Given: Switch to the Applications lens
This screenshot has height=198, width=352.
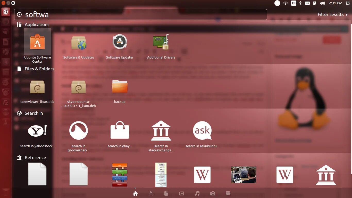Looking at the screenshot, I should (151, 193).
